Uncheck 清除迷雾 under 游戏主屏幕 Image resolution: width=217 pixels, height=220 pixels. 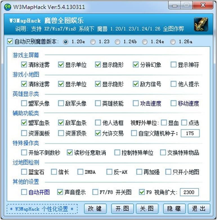(x=24, y=65)
